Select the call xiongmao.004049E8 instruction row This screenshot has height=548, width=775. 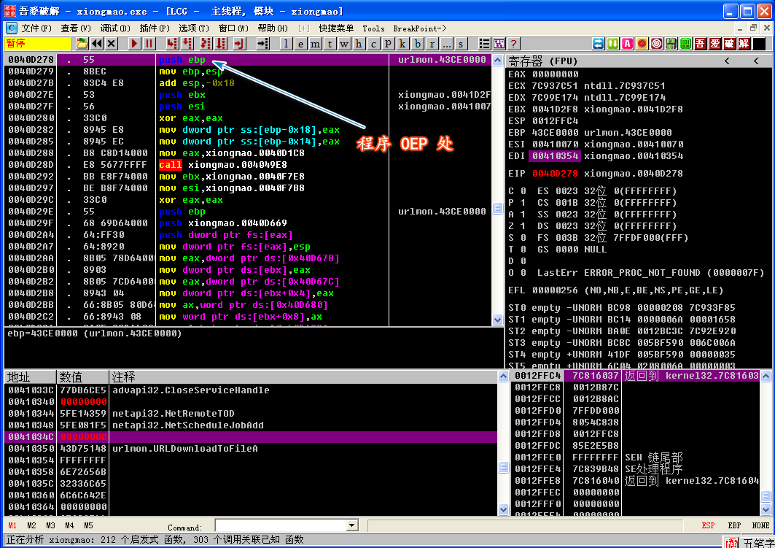(248, 165)
